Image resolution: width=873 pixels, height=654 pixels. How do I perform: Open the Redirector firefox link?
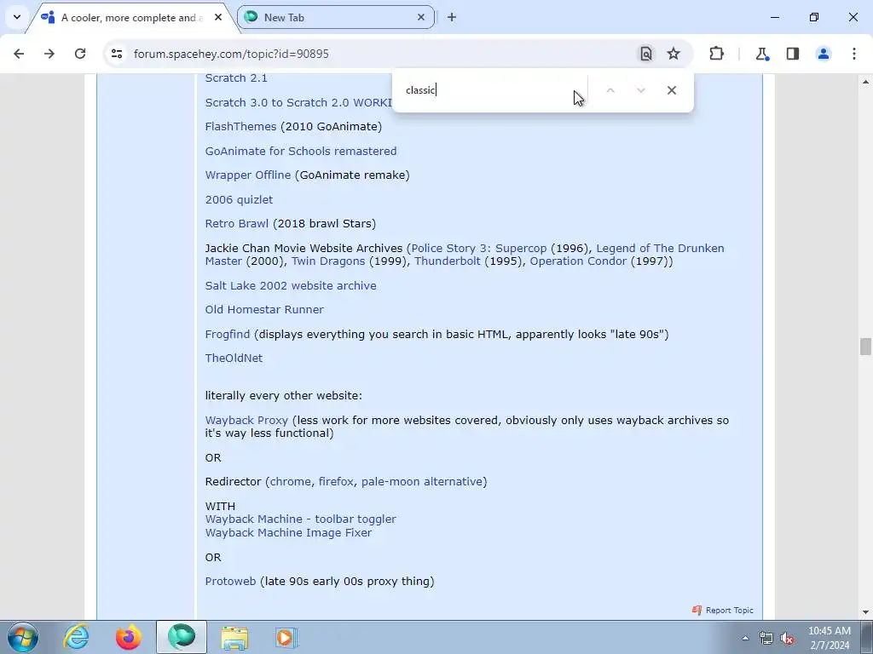tap(336, 482)
